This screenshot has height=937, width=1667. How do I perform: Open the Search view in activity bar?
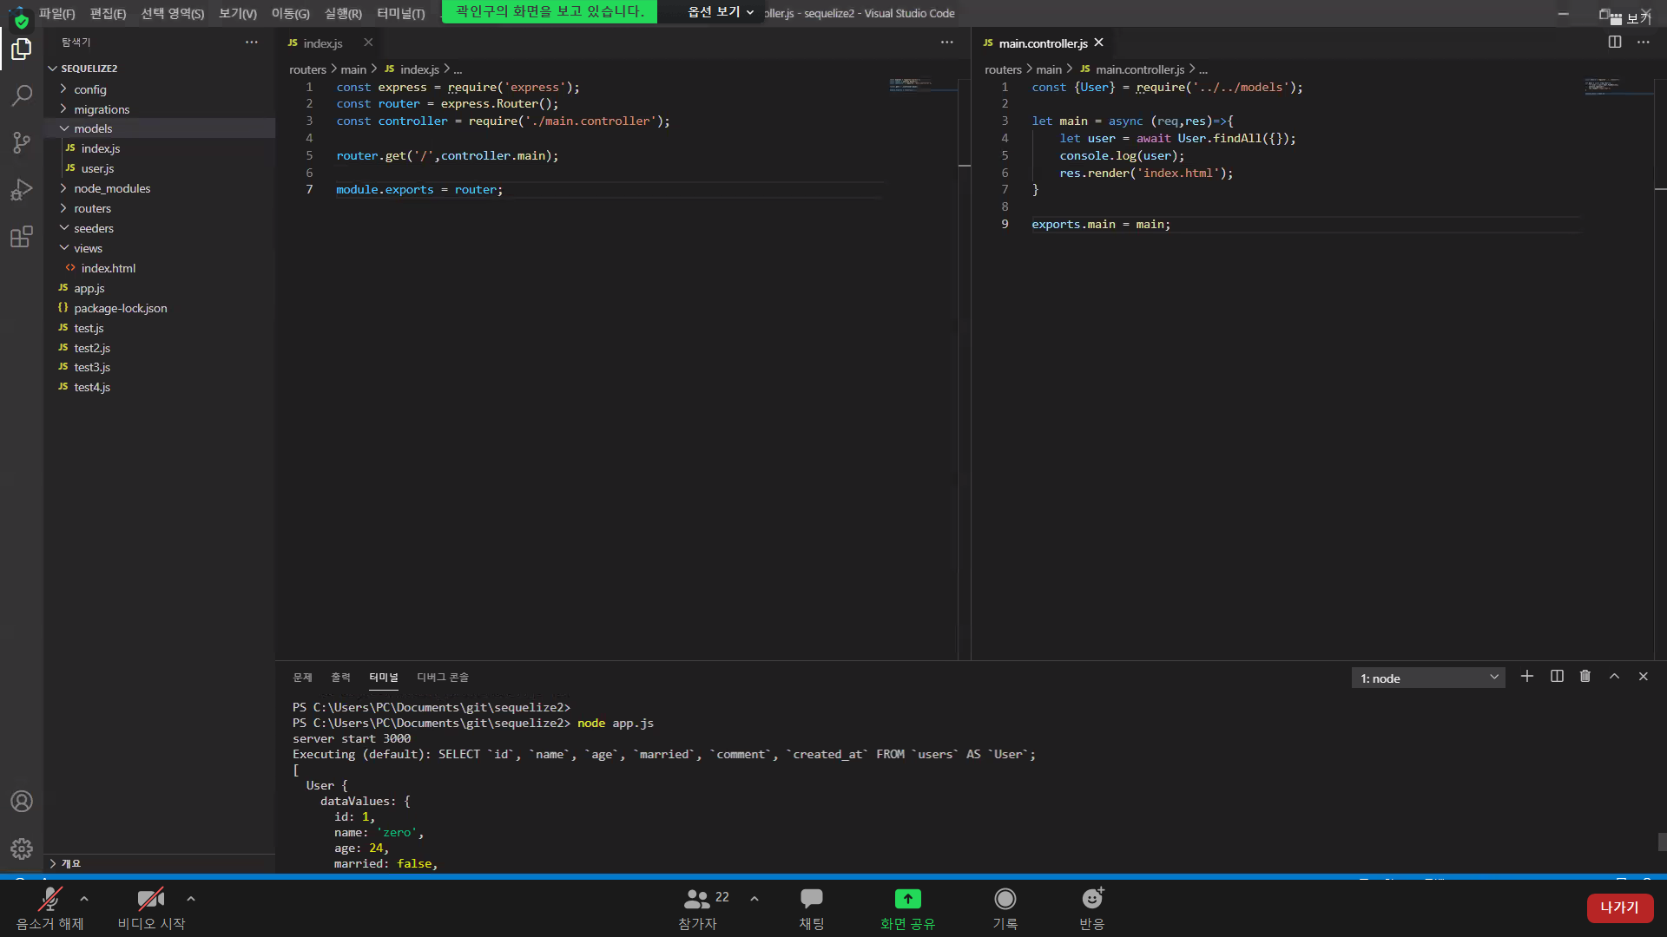coord(22,95)
